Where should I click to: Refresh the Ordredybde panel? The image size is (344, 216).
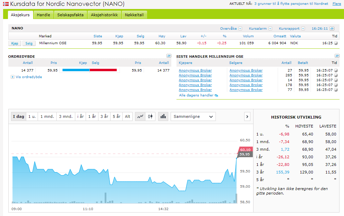point(169,56)
